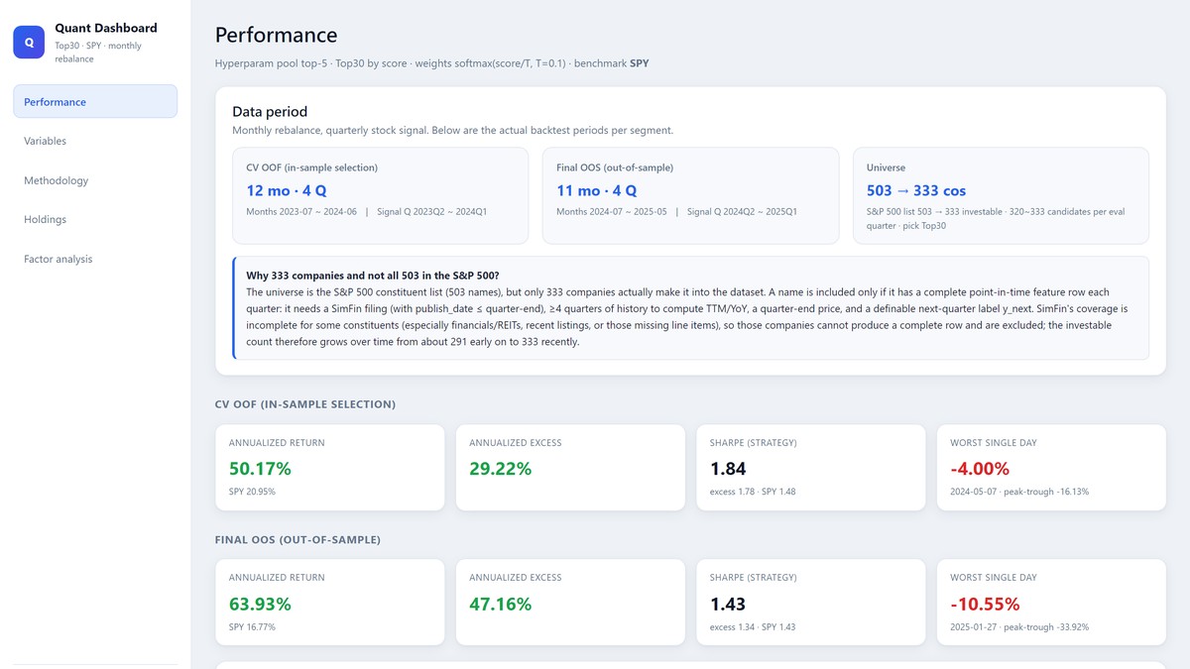The image size is (1190, 669).
Task: Click the Data period heading
Action: point(270,112)
